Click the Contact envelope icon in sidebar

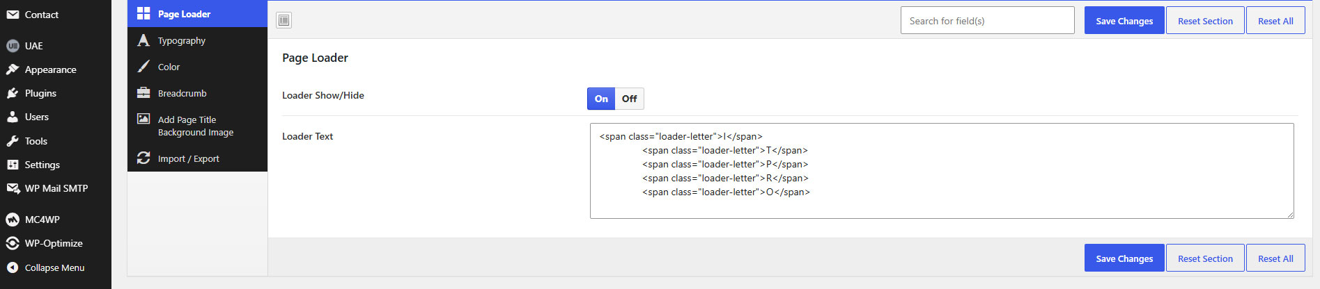pos(13,15)
